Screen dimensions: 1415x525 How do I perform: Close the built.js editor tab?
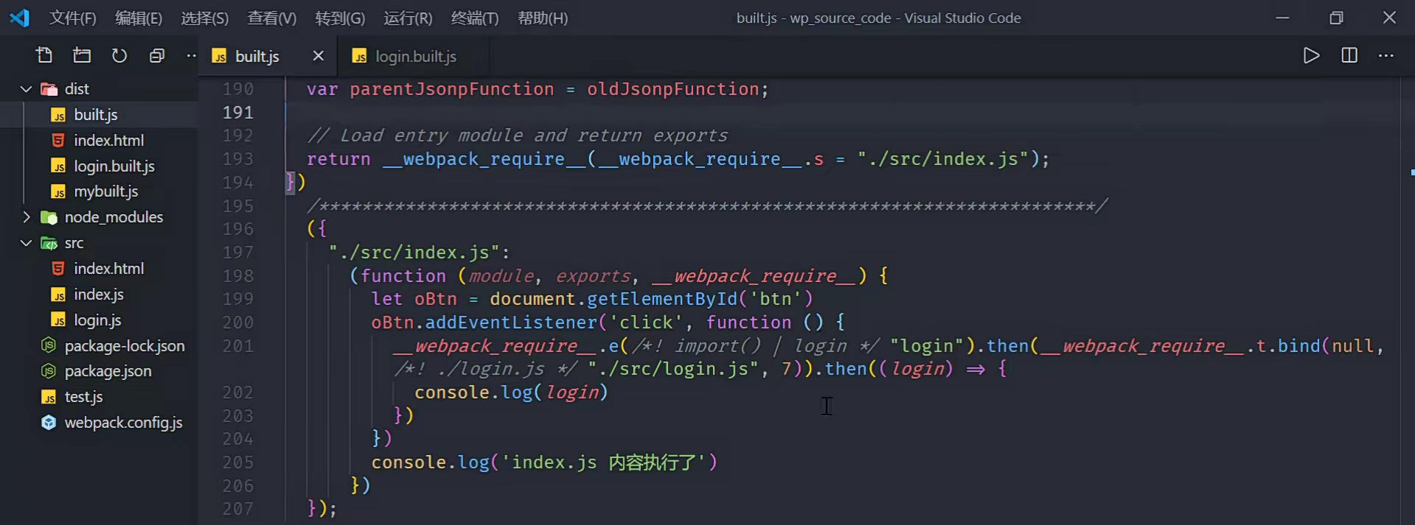318,56
